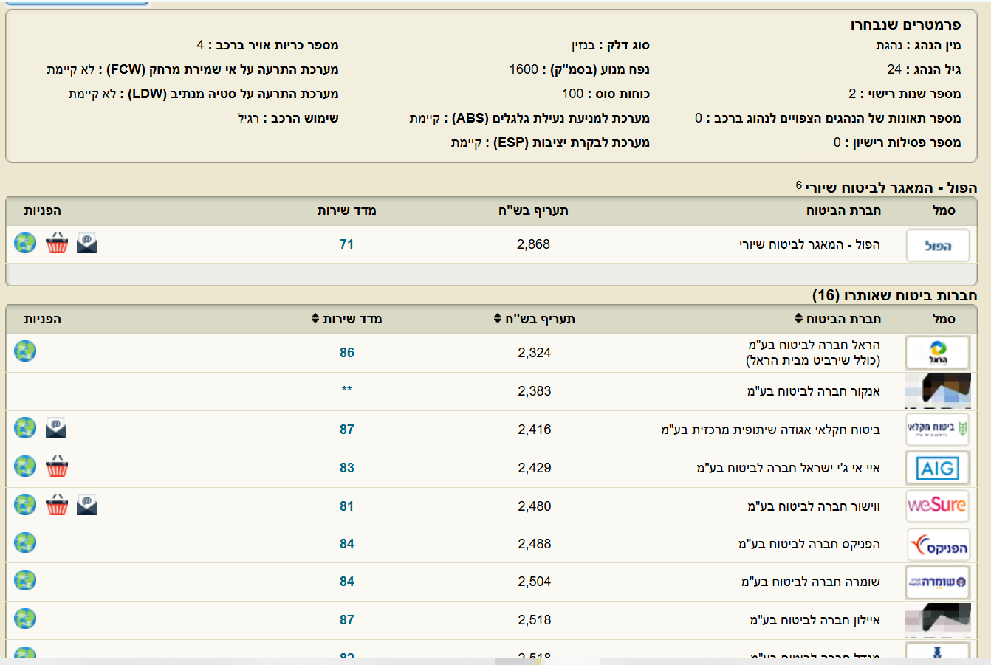The height and width of the screenshot is (665, 991).
Task: Click email envelope icon in ווישור row
Action: click(86, 505)
